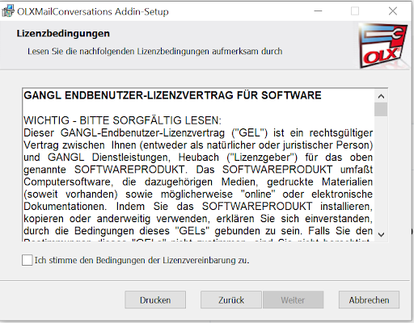Click the 'Lesen Sie die nachfolgenden' subtitle text
Viewport: 414px width, 323px height.
tap(154, 51)
